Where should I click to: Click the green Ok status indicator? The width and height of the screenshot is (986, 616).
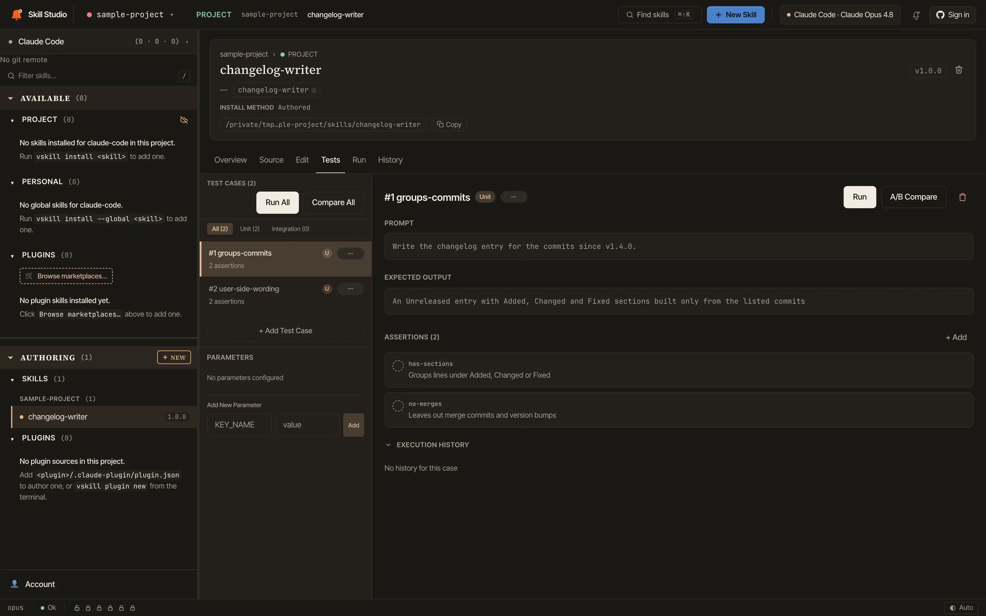(48, 608)
